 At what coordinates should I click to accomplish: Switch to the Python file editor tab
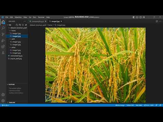point(38,21)
